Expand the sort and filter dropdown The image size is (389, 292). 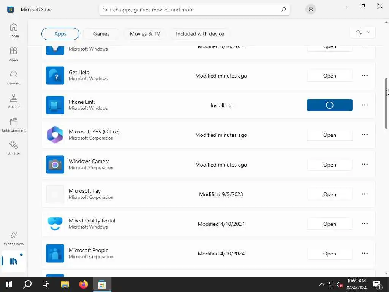tap(363, 32)
